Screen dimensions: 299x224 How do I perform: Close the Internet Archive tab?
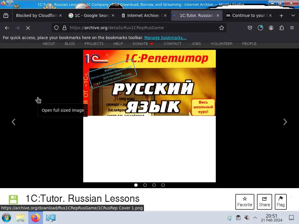click(165, 16)
